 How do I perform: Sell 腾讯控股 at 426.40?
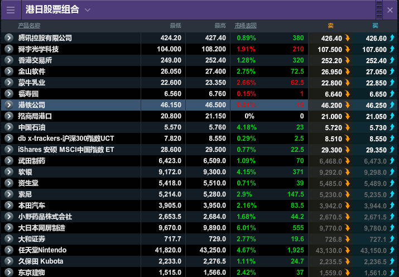(x=330, y=38)
